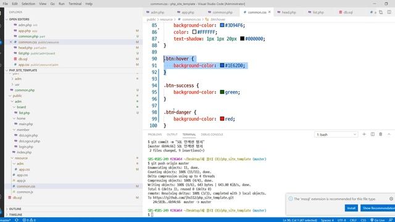Open main.php in the explorer tree
This screenshot has width=395, height=222.
26,124
